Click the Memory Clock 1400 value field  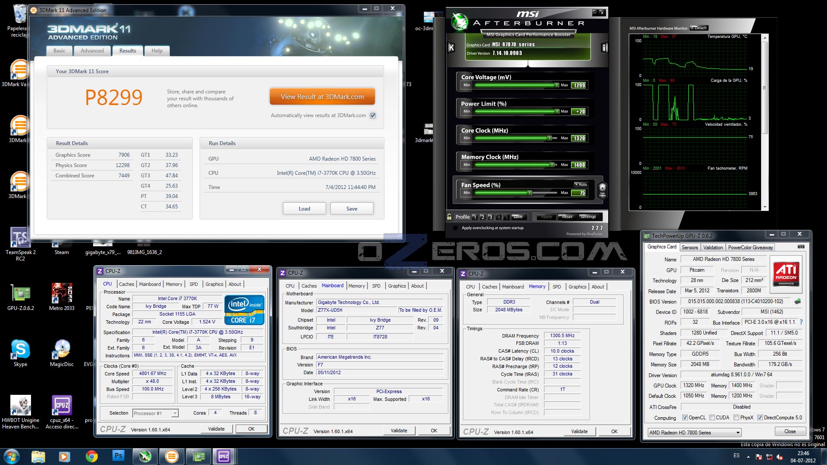point(579,165)
